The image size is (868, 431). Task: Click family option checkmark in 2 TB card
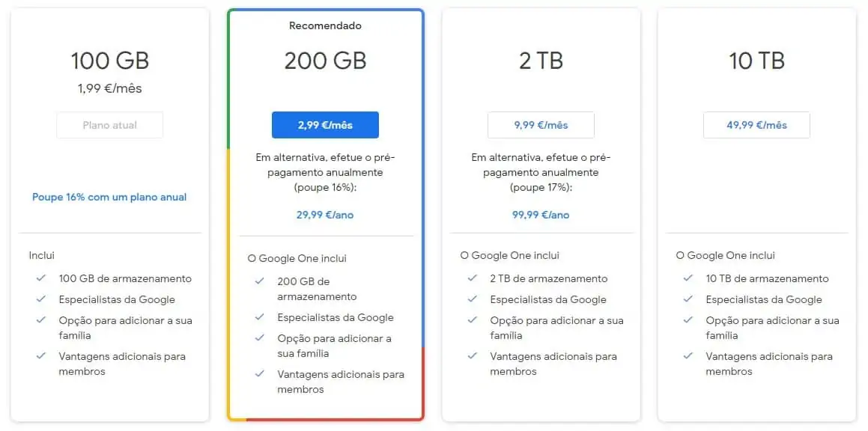pyautogui.click(x=473, y=320)
